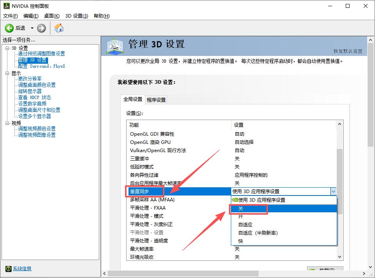375x278 pixels.
Task: Open the 3D 设置(3) menu
Action: click(x=77, y=16)
